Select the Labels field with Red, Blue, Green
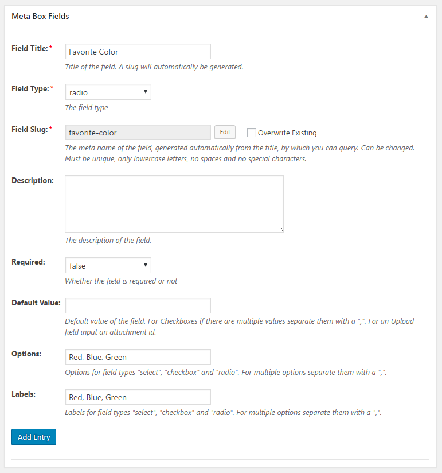442x473 pixels. click(x=138, y=397)
